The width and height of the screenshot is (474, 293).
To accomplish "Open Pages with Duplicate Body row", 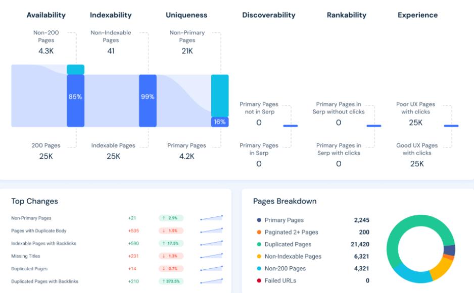I will tap(39, 231).
